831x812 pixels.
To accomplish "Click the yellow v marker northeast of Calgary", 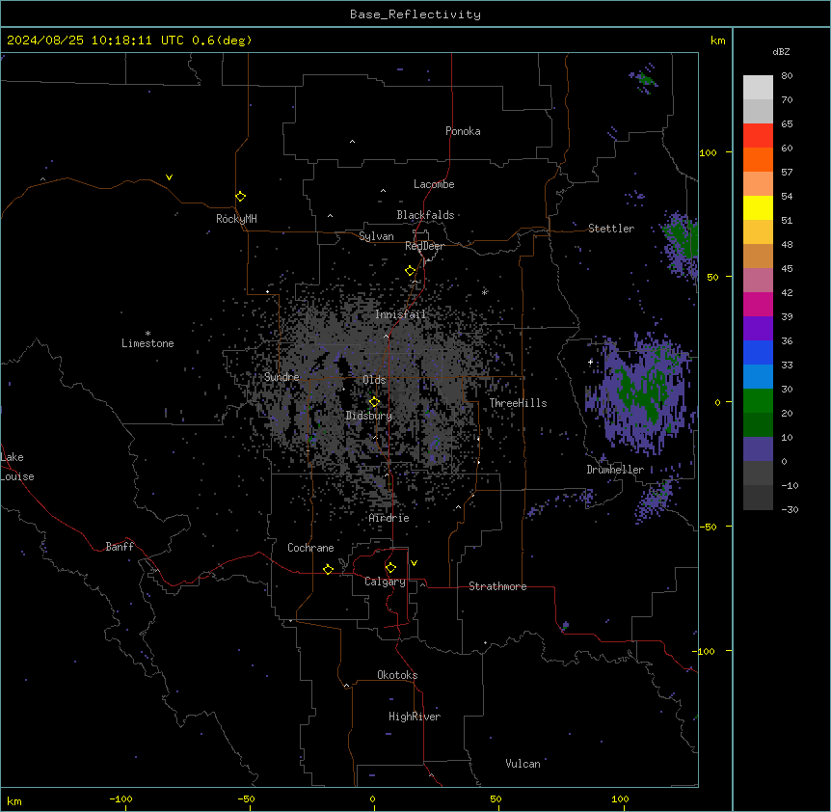I will [x=414, y=563].
